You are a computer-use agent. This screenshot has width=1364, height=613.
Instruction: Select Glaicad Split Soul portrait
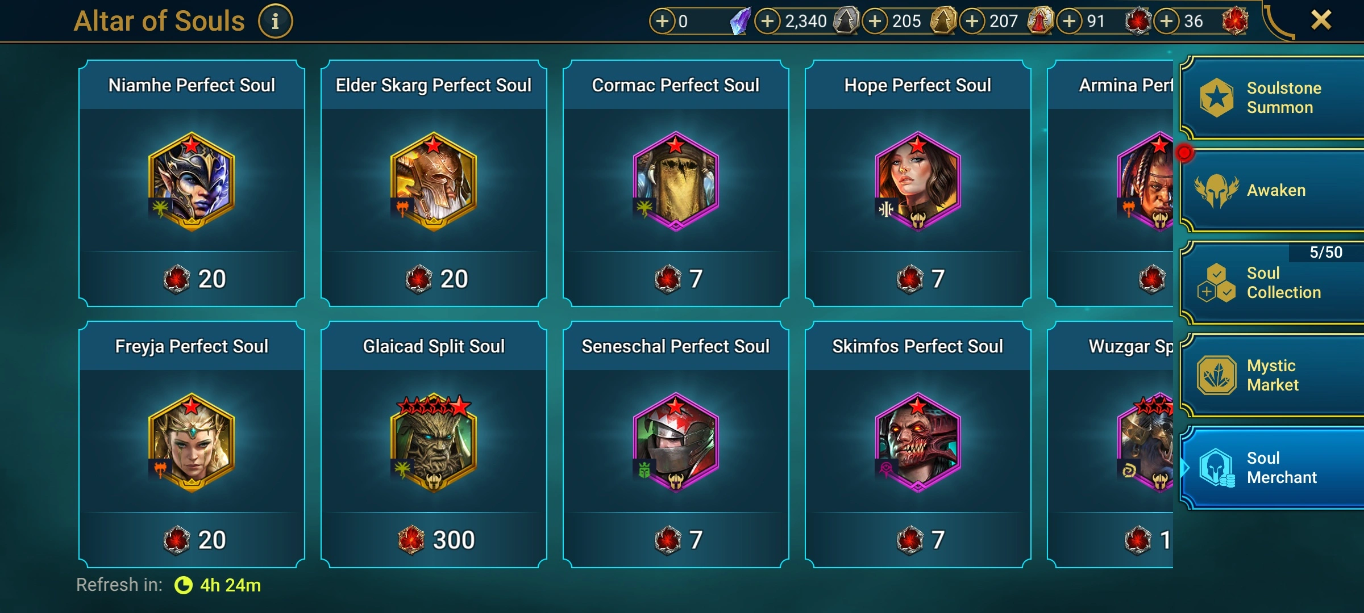tap(434, 443)
